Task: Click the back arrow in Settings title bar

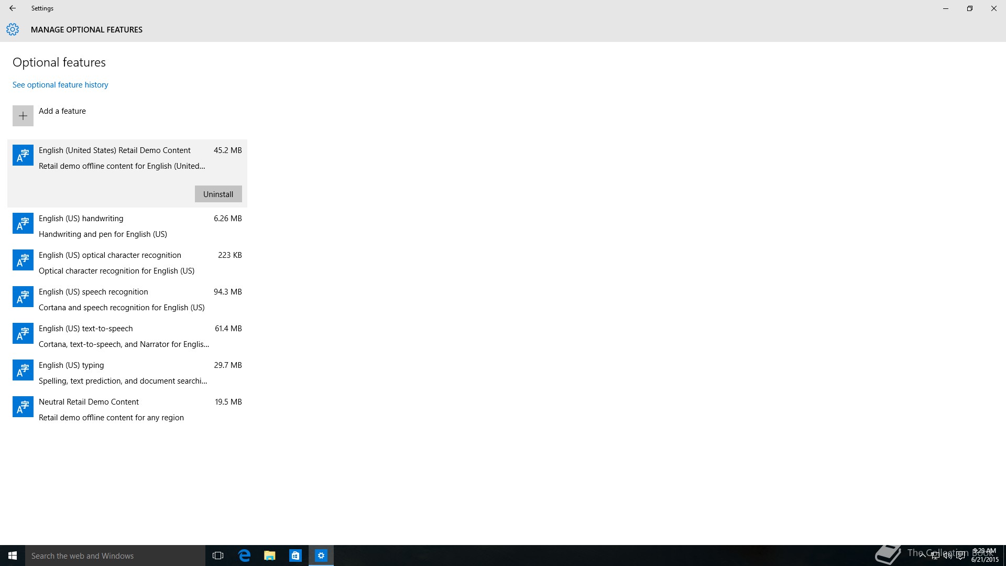Action: tap(13, 8)
